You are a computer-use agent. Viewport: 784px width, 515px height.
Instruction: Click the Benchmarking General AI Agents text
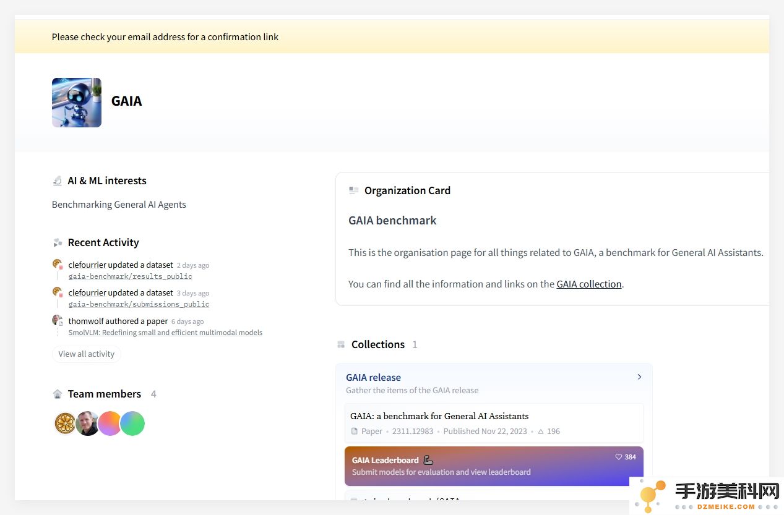coord(119,205)
